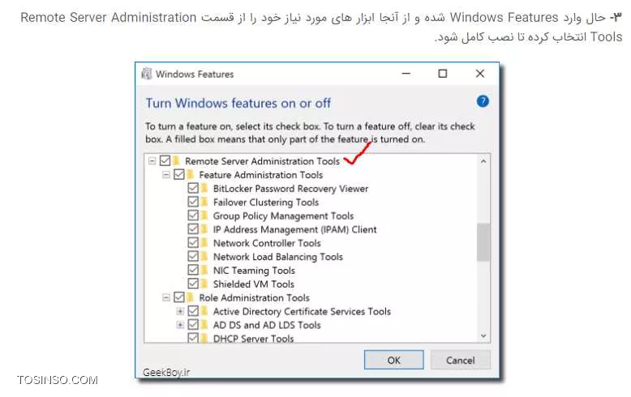Expand the AD DS and AD LDS Tools node

pos(180,325)
